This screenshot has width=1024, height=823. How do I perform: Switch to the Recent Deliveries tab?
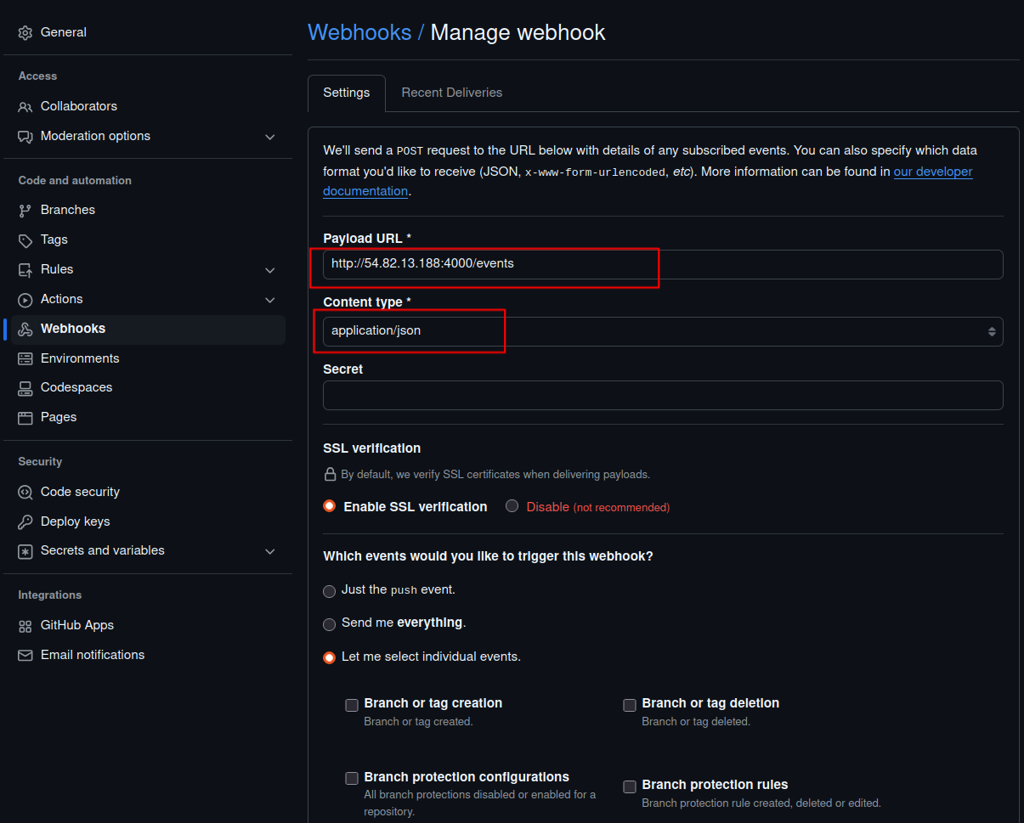point(451,93)
